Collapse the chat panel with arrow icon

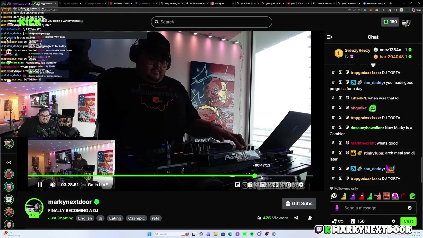329,37
